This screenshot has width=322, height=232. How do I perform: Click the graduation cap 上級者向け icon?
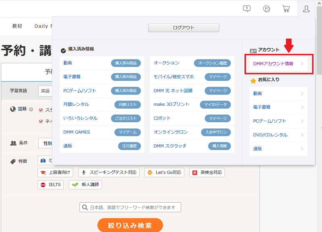(x=43, y=172)
